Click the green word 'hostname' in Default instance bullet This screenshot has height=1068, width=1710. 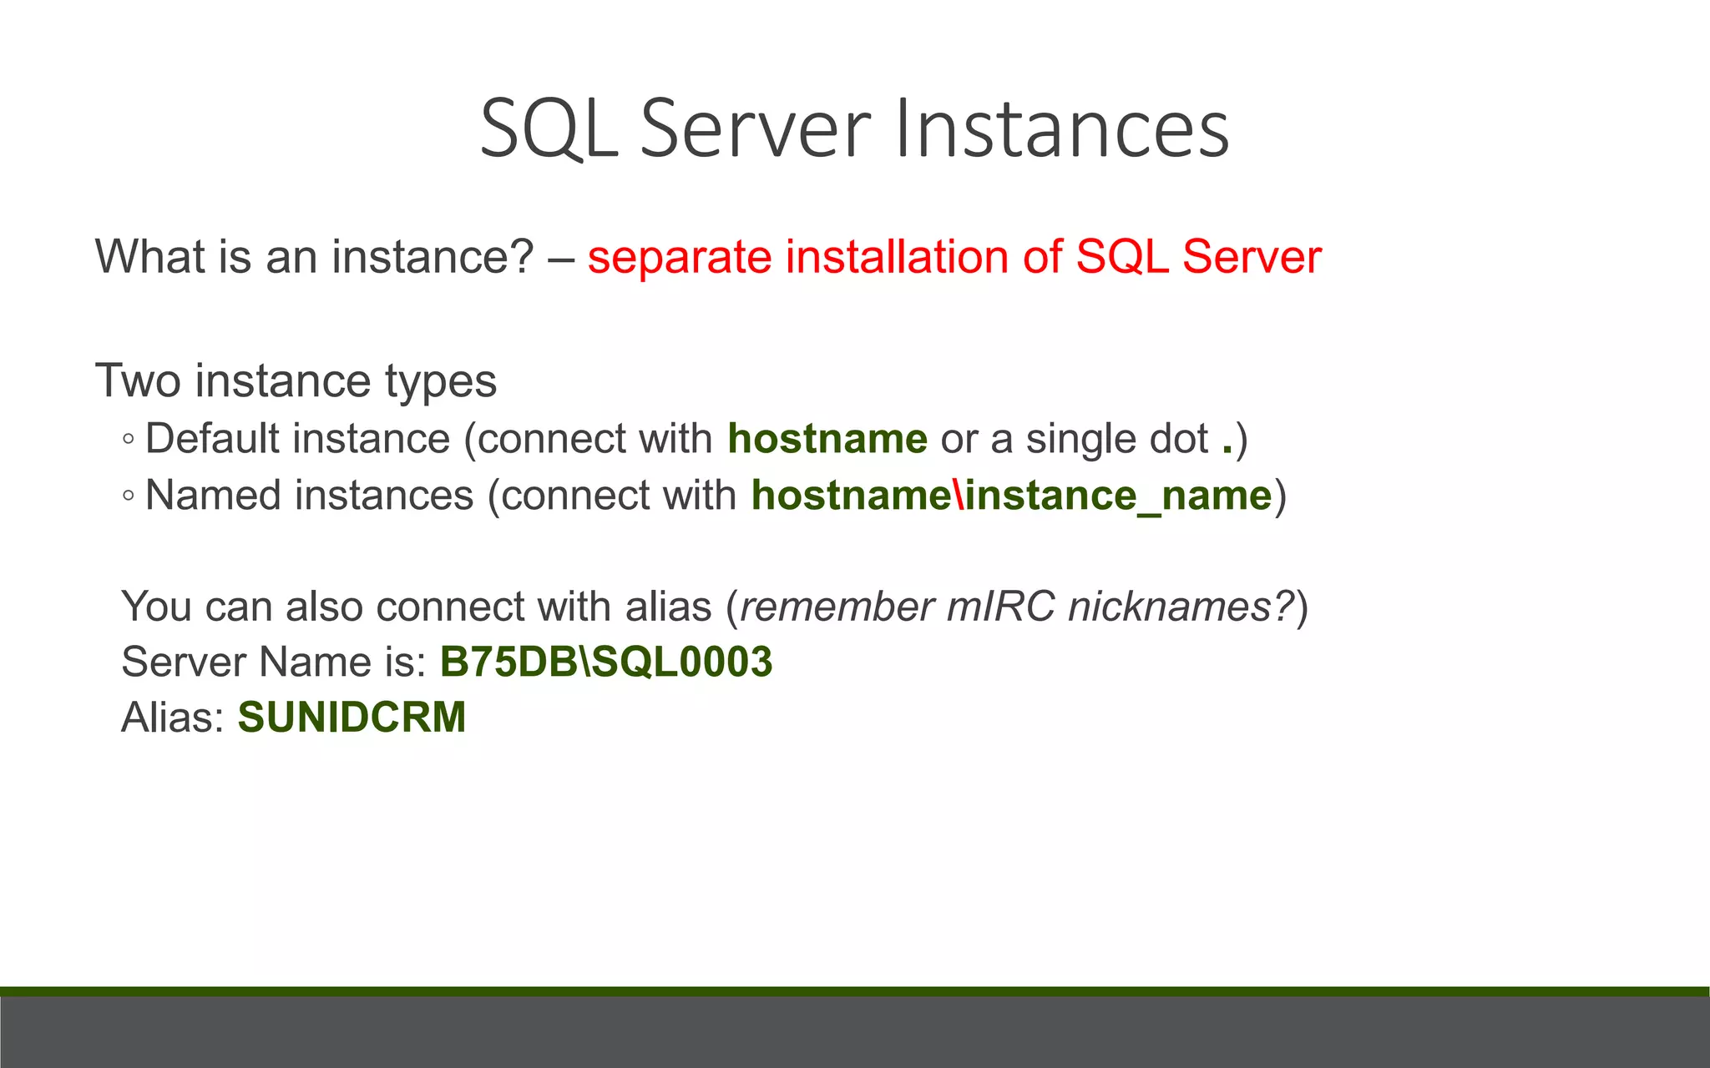827,439
